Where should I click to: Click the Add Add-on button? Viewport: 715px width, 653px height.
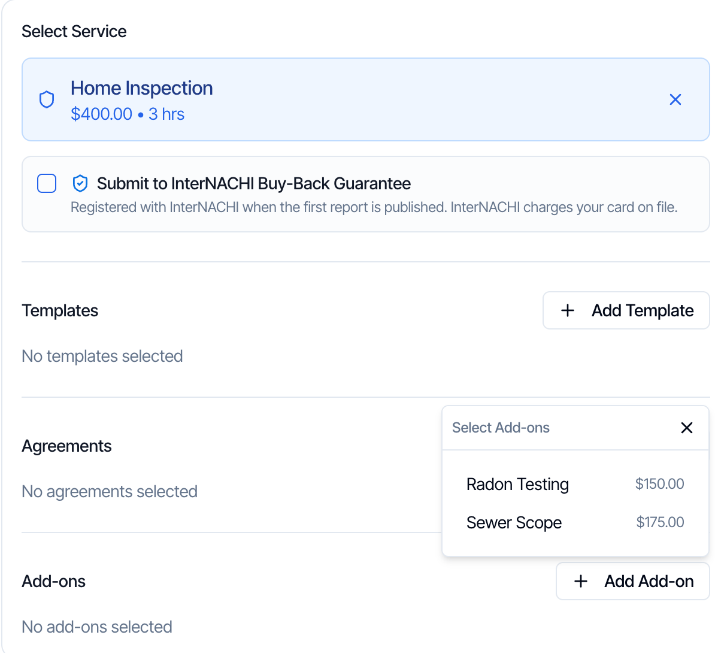pos(633,581)
